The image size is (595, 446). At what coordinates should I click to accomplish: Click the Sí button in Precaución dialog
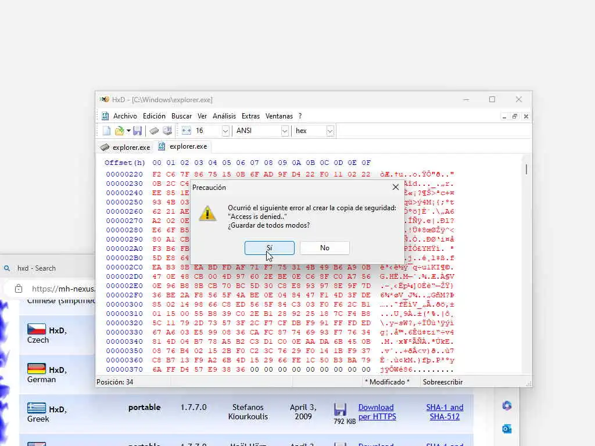[x=270, y=248]
